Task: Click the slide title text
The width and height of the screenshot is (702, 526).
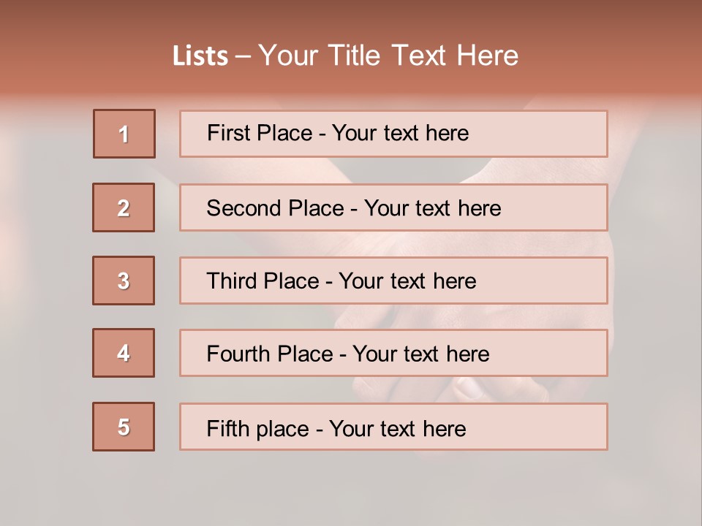Action: point(345,56)
